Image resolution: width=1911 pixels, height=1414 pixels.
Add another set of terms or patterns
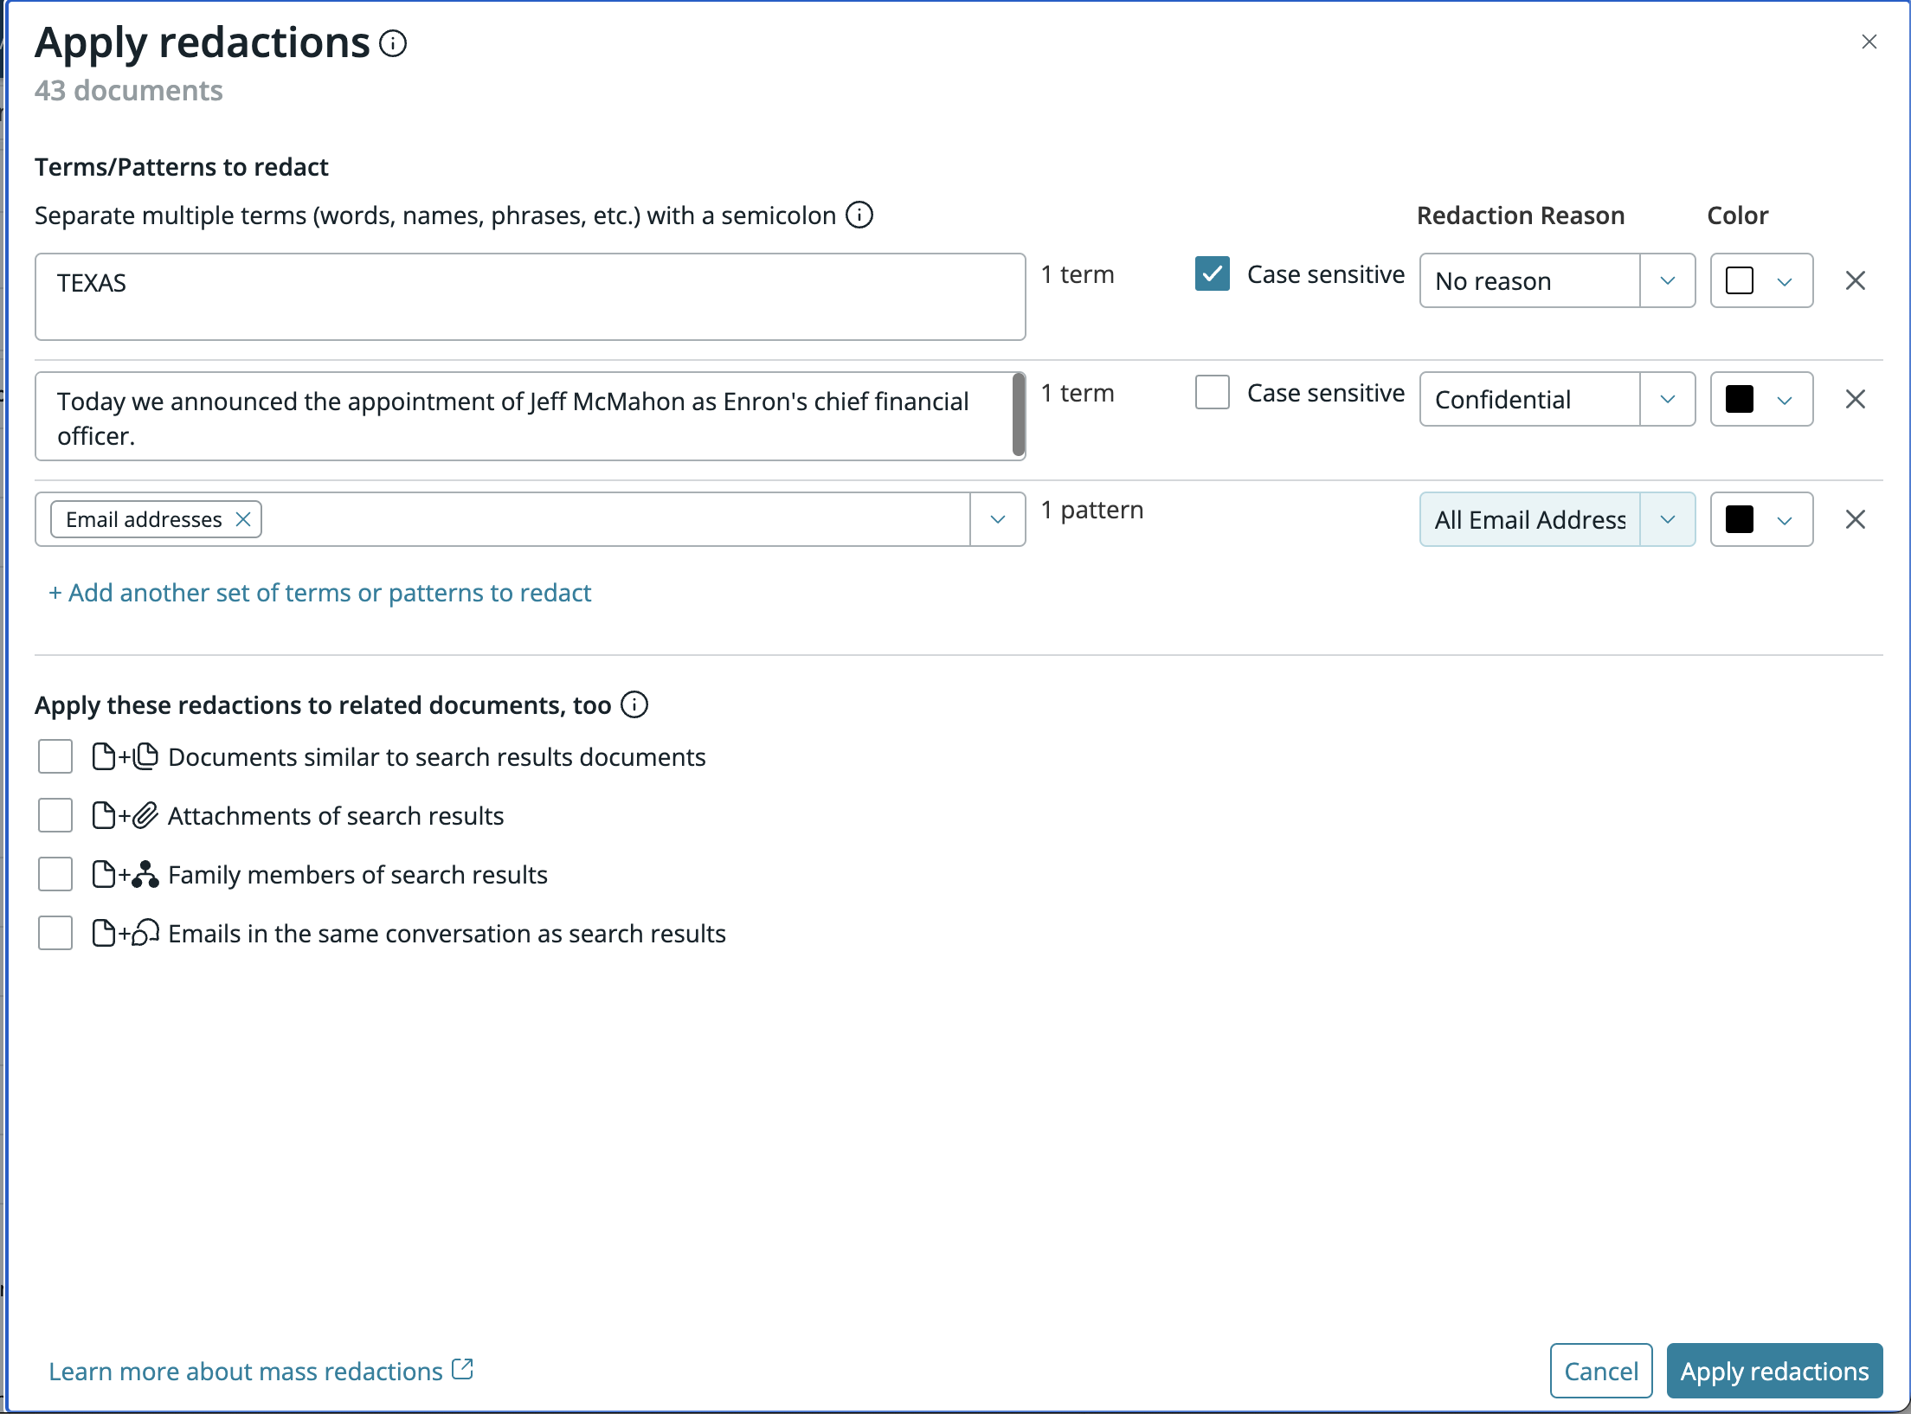click(x=320, y=593)
